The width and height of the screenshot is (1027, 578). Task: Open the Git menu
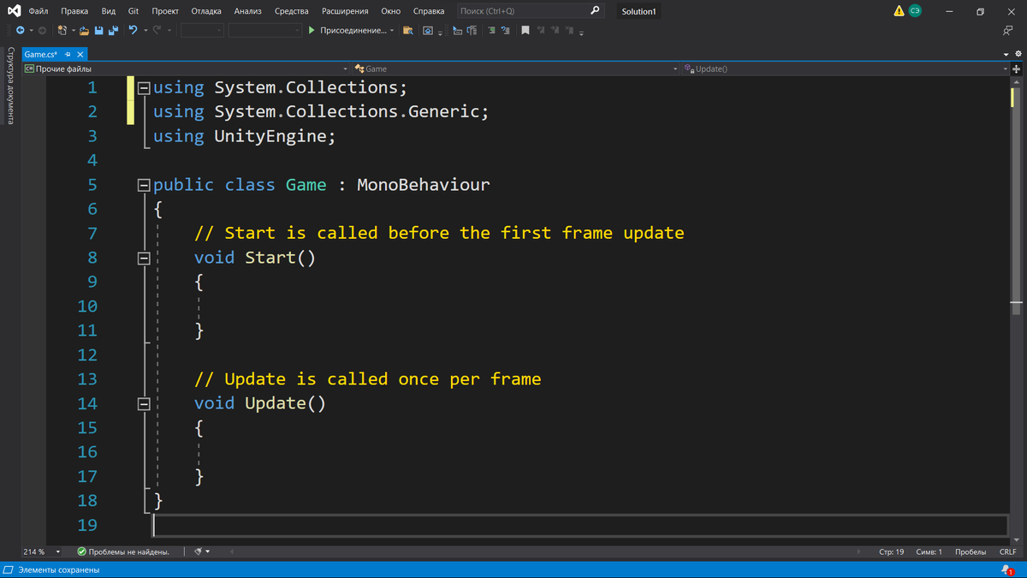click(x=133, y=10)
